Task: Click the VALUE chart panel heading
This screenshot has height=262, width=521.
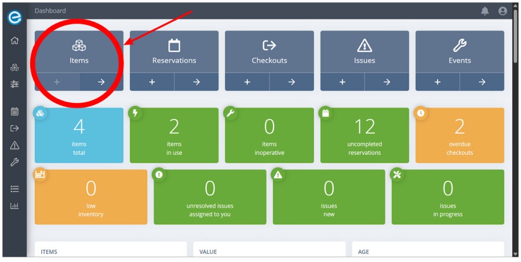Action: [x=208, y=252]
